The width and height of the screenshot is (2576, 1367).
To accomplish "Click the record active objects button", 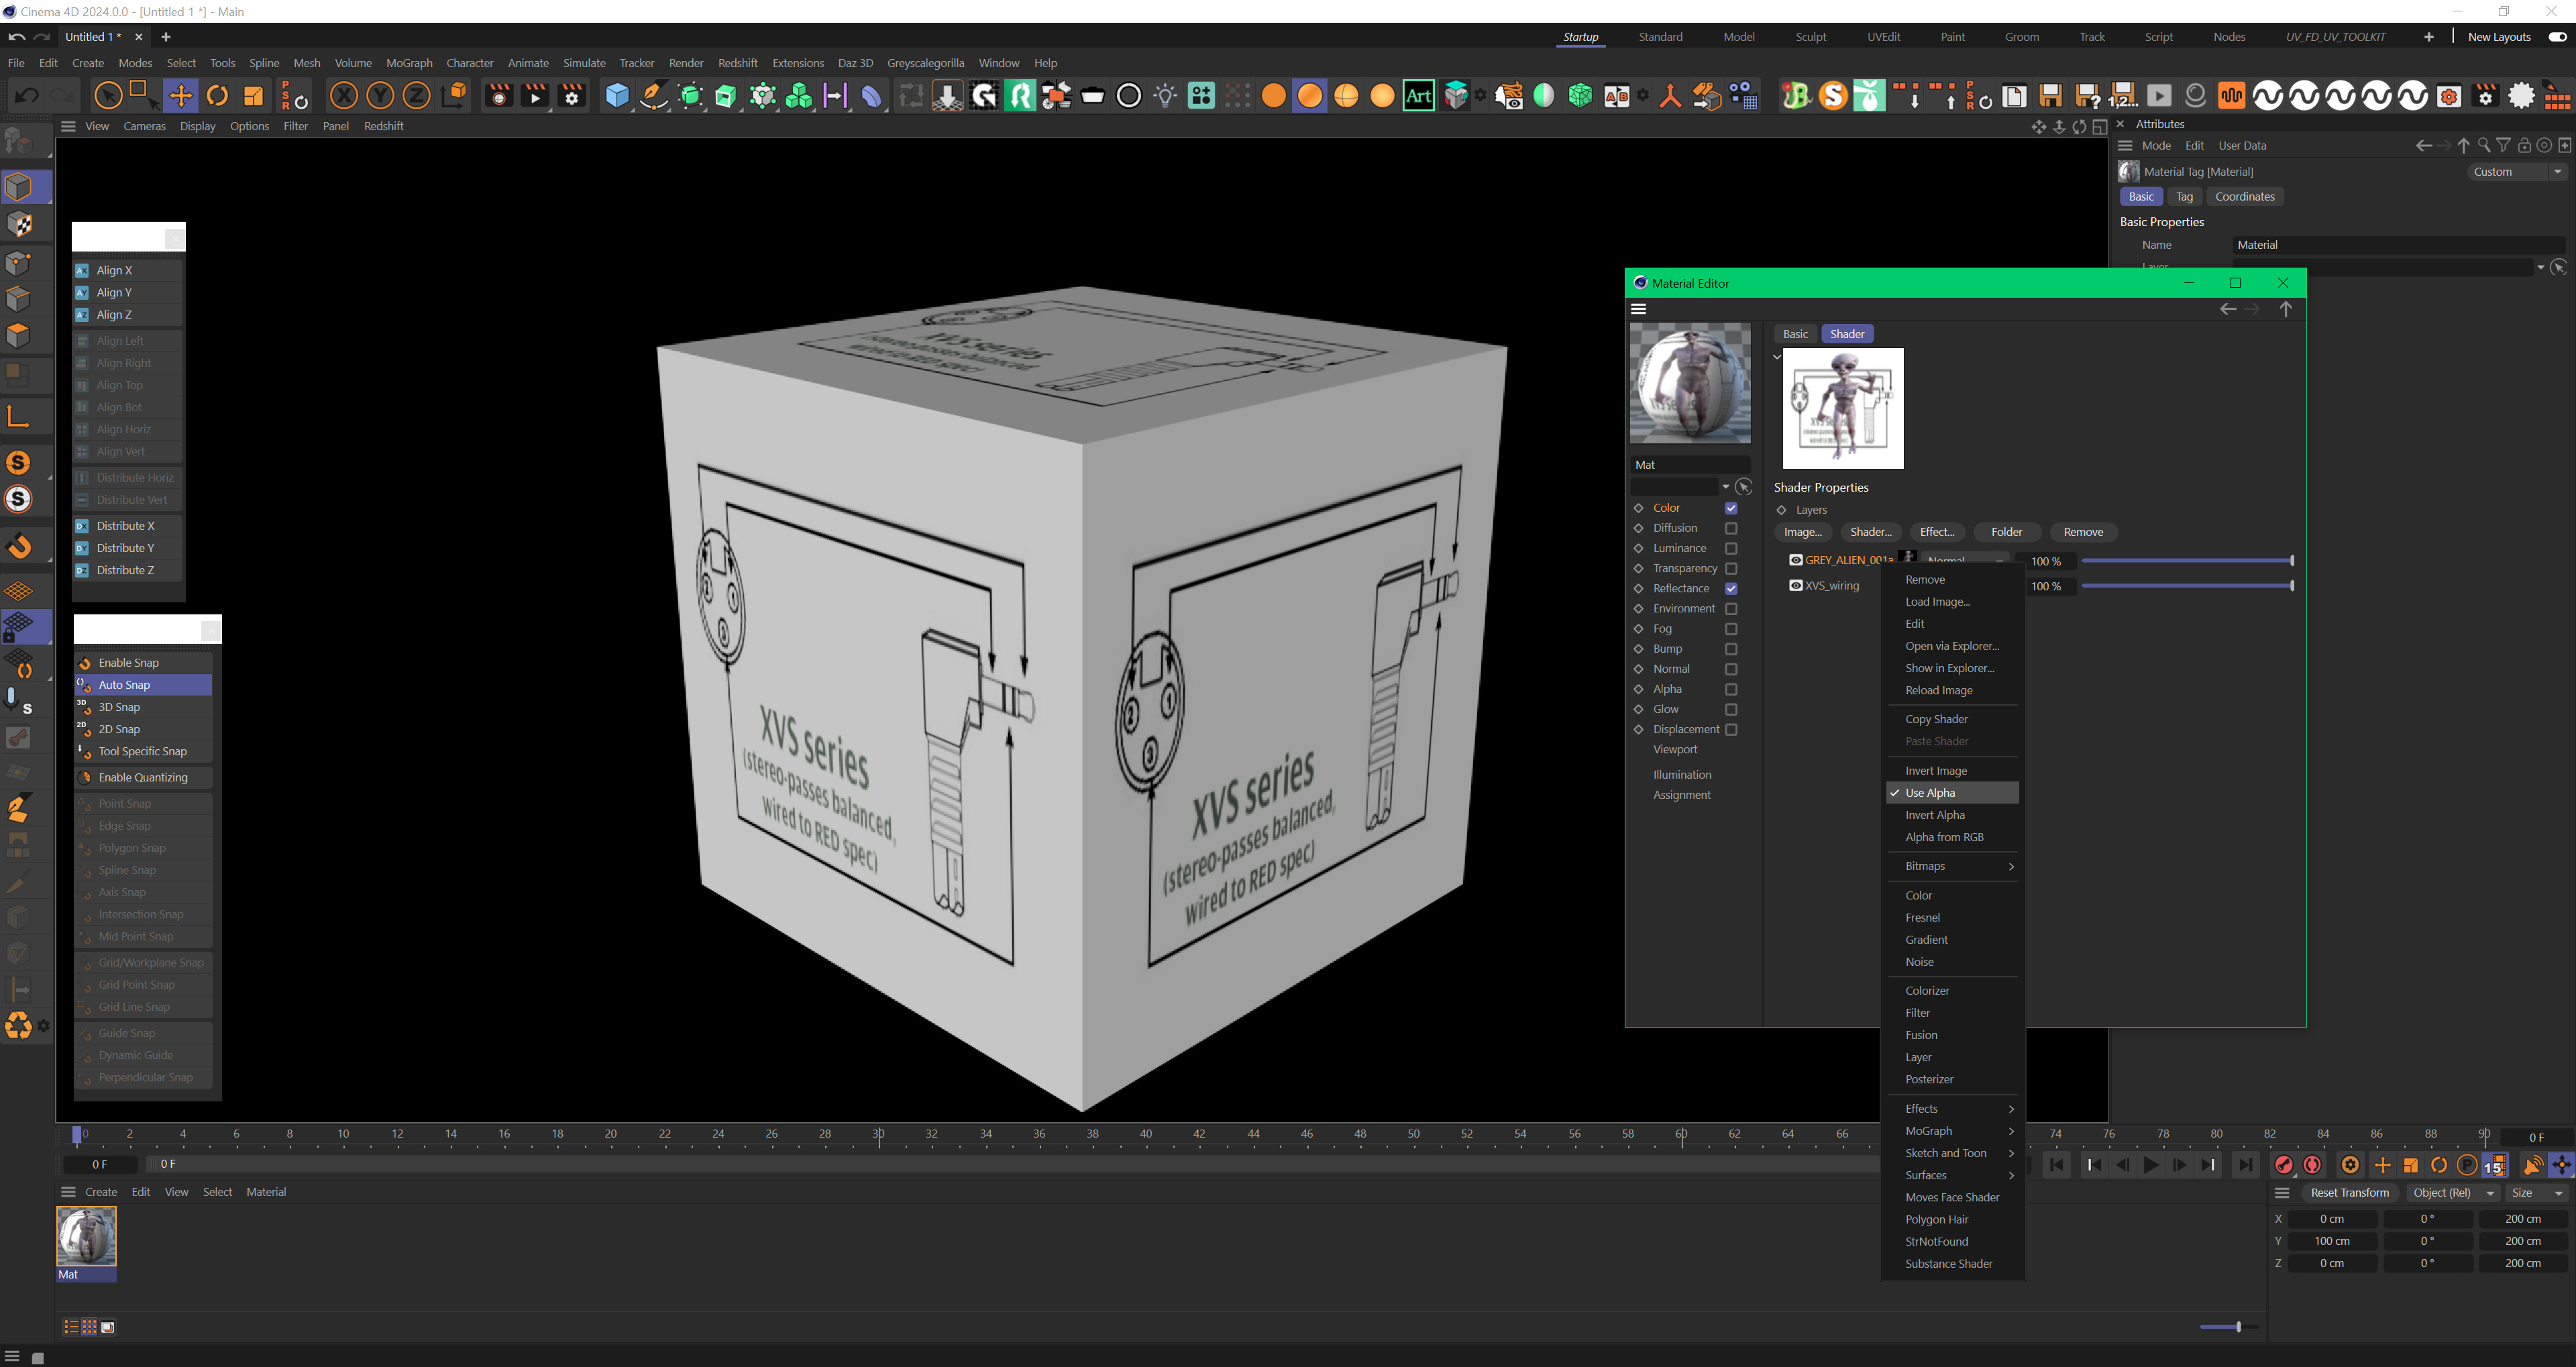I will point(2283,1165).
